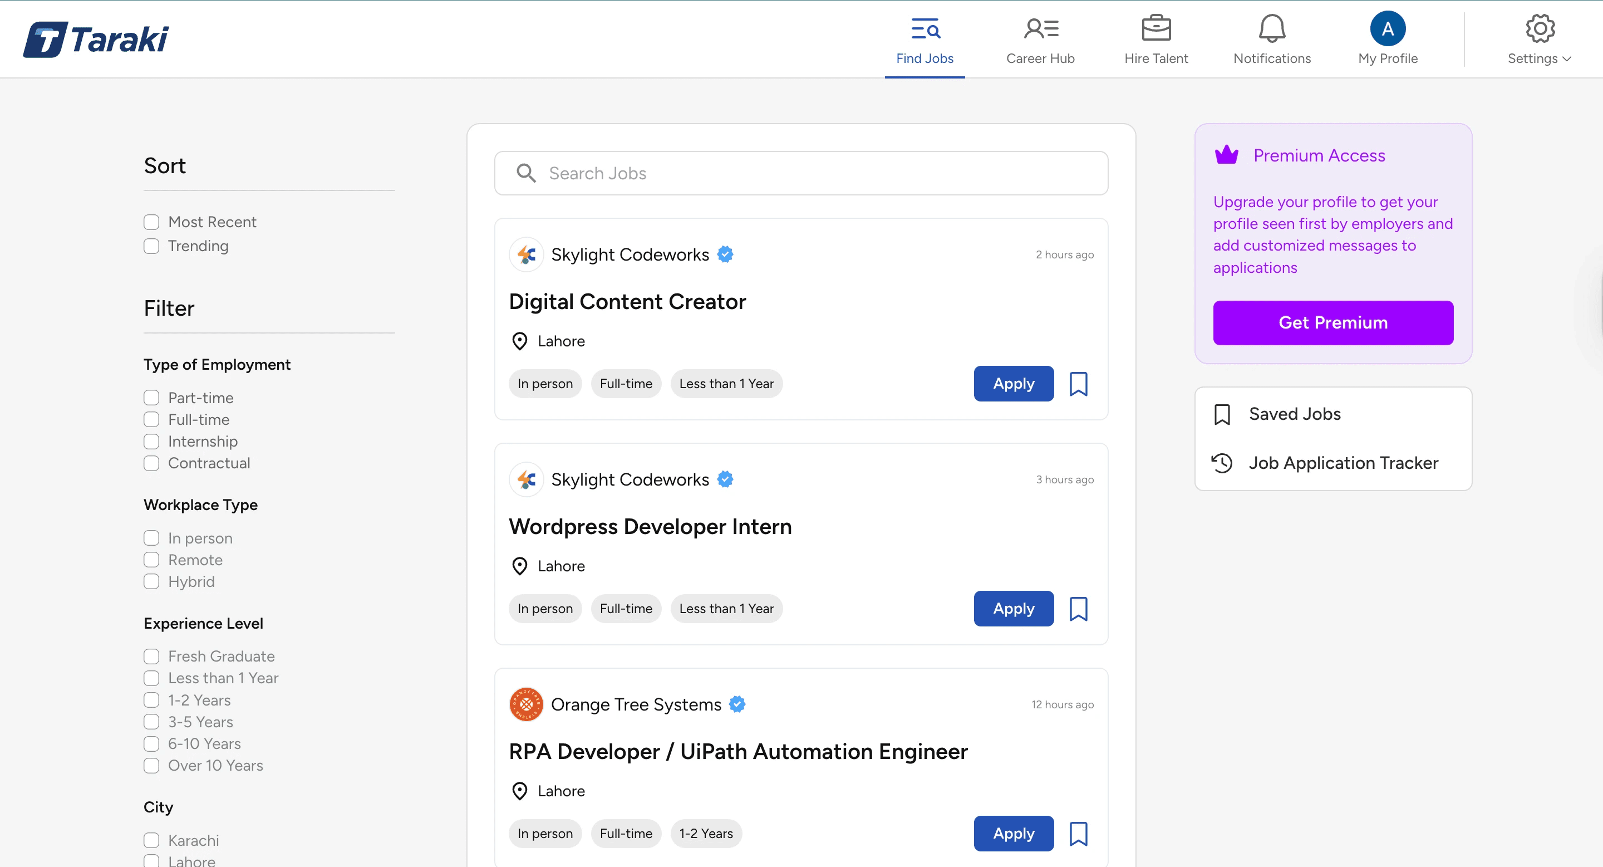
Task: Open Saved Jobs panel
Action: 1294,414
